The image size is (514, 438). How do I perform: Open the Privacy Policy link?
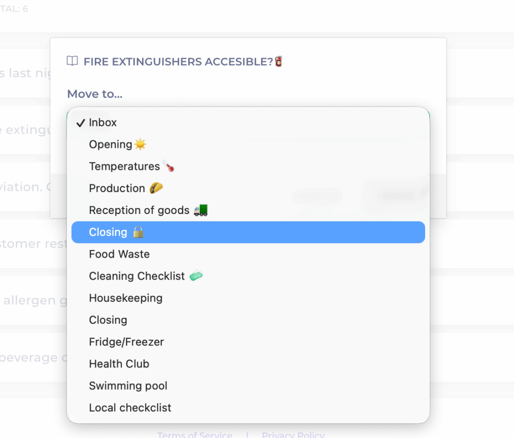[x=293, y=435]
